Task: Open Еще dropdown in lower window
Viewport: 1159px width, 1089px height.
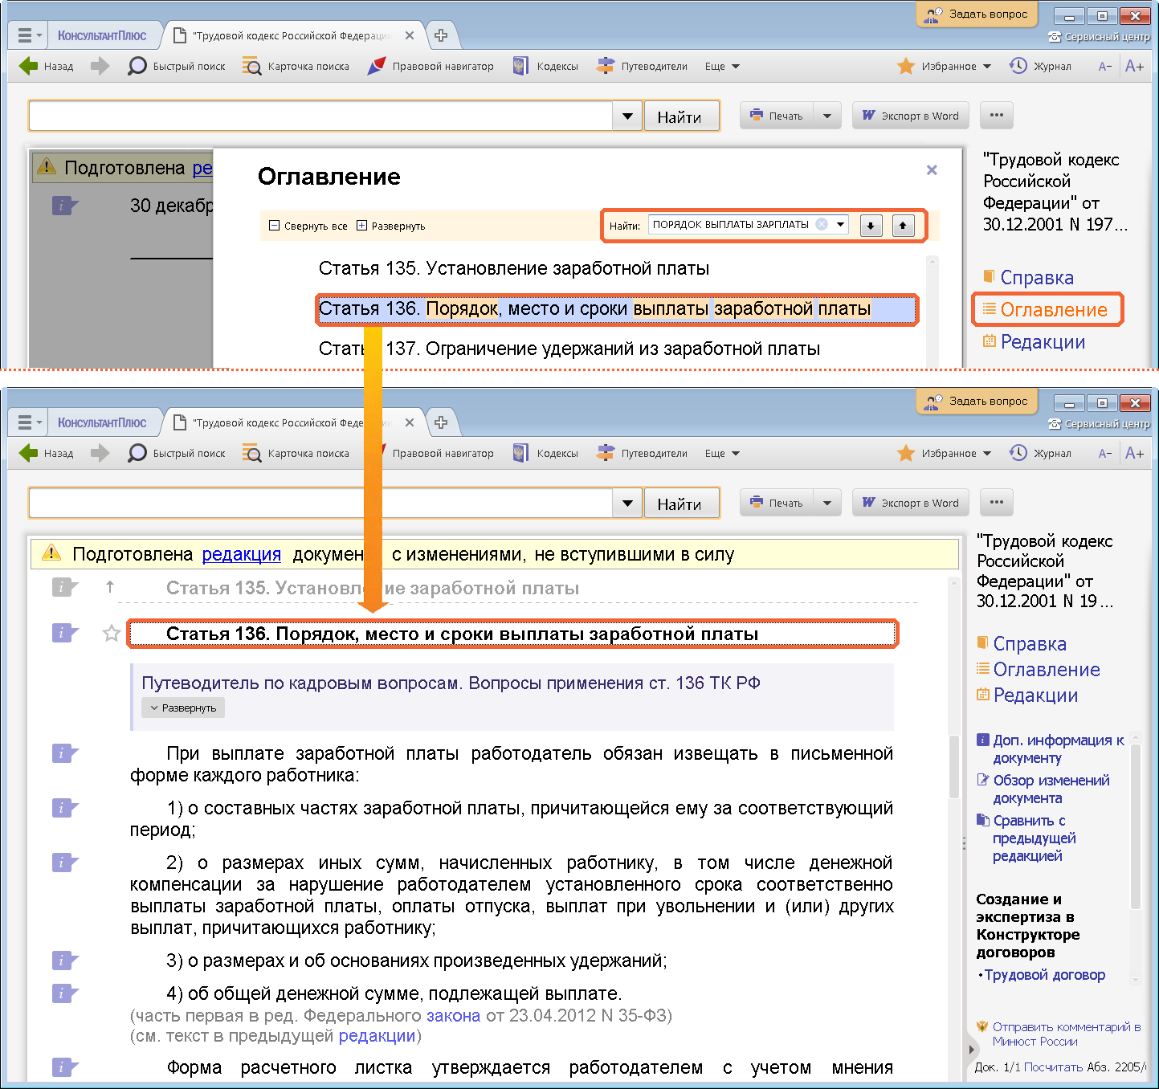Action: [722, 453]
